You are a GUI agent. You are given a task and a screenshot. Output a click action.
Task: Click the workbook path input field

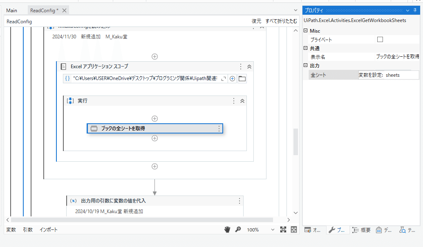click(x=145, y=78)
